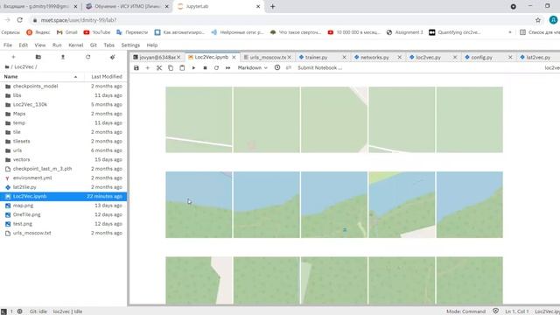This screenshot has width=560, height=315.
Task: Open the vectors folder
Action: point(64,159)
